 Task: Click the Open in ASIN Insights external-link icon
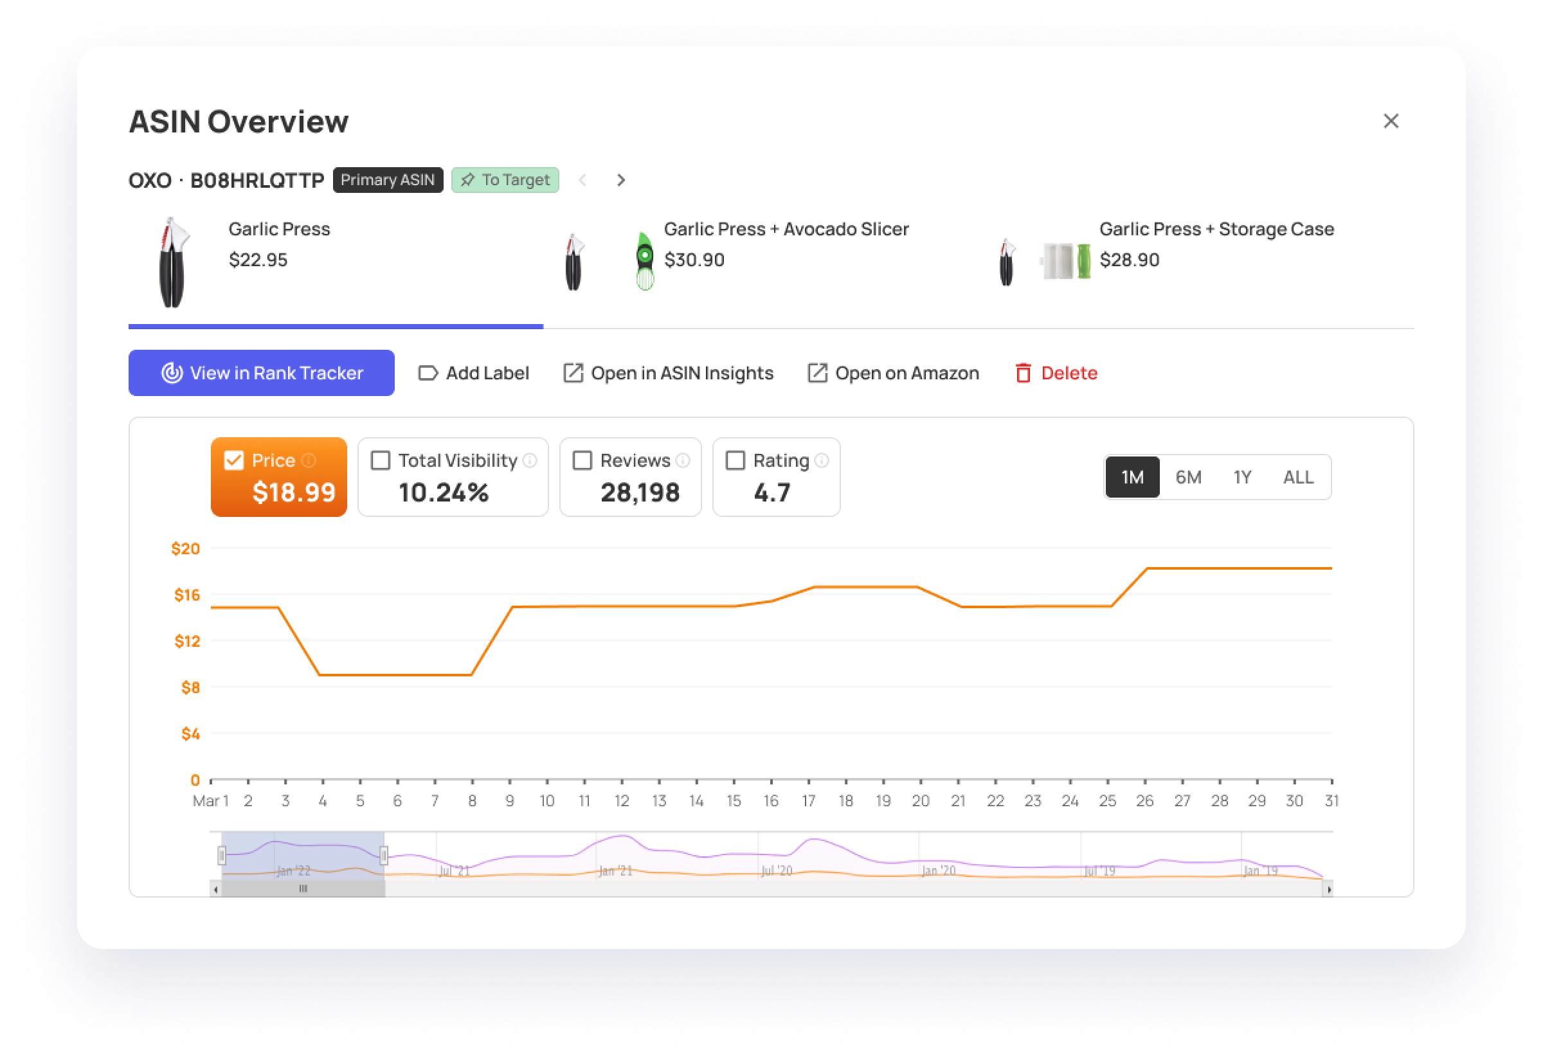click(x=573, y=373)
